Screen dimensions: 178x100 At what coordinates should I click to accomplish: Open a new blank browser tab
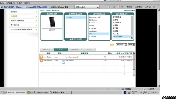pyautogui.click(x=102, y=7)
